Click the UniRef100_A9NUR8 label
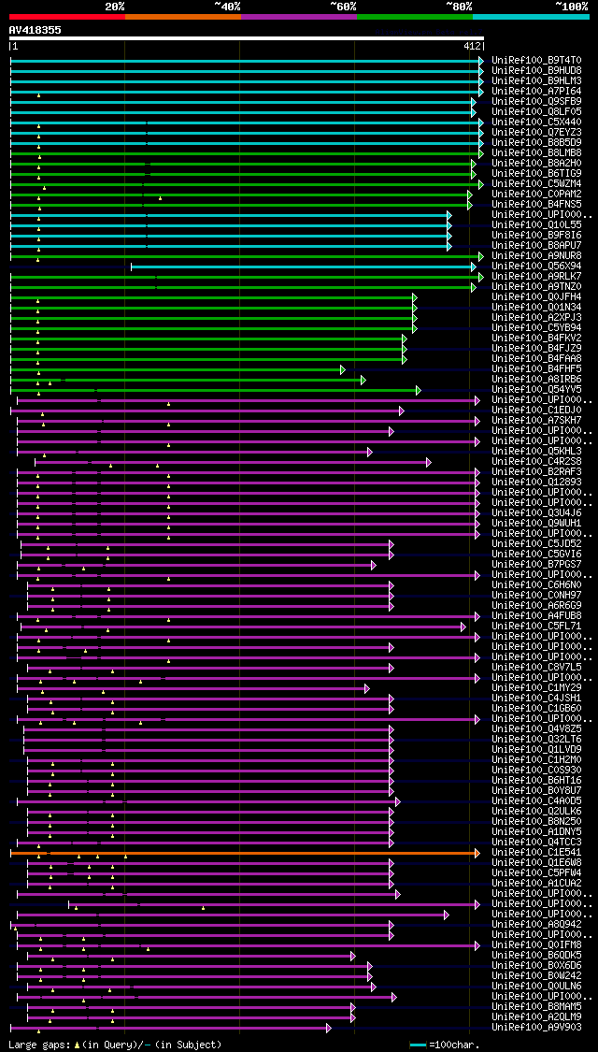Viewport: 598px width, 1052px height. [x=536, y=255]
